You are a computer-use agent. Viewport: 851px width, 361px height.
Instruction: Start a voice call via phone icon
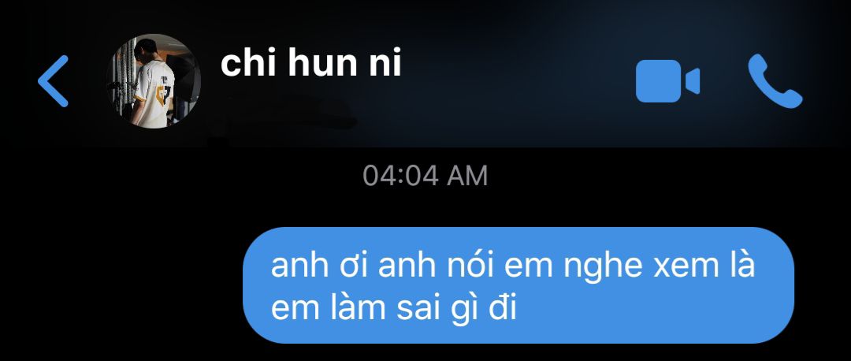(x=775, y=81)
